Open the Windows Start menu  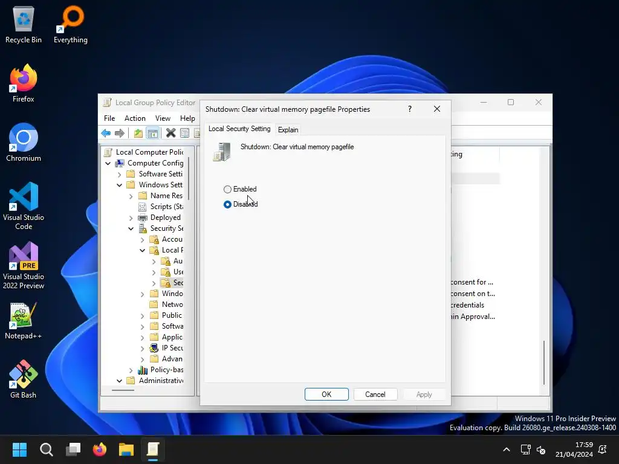19,449
